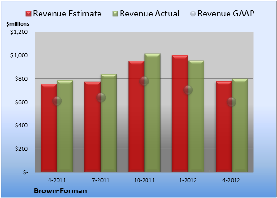The image size is (277, 198).
Task: Select the green actual bar for 4-2012
Action: click(240, 125)
